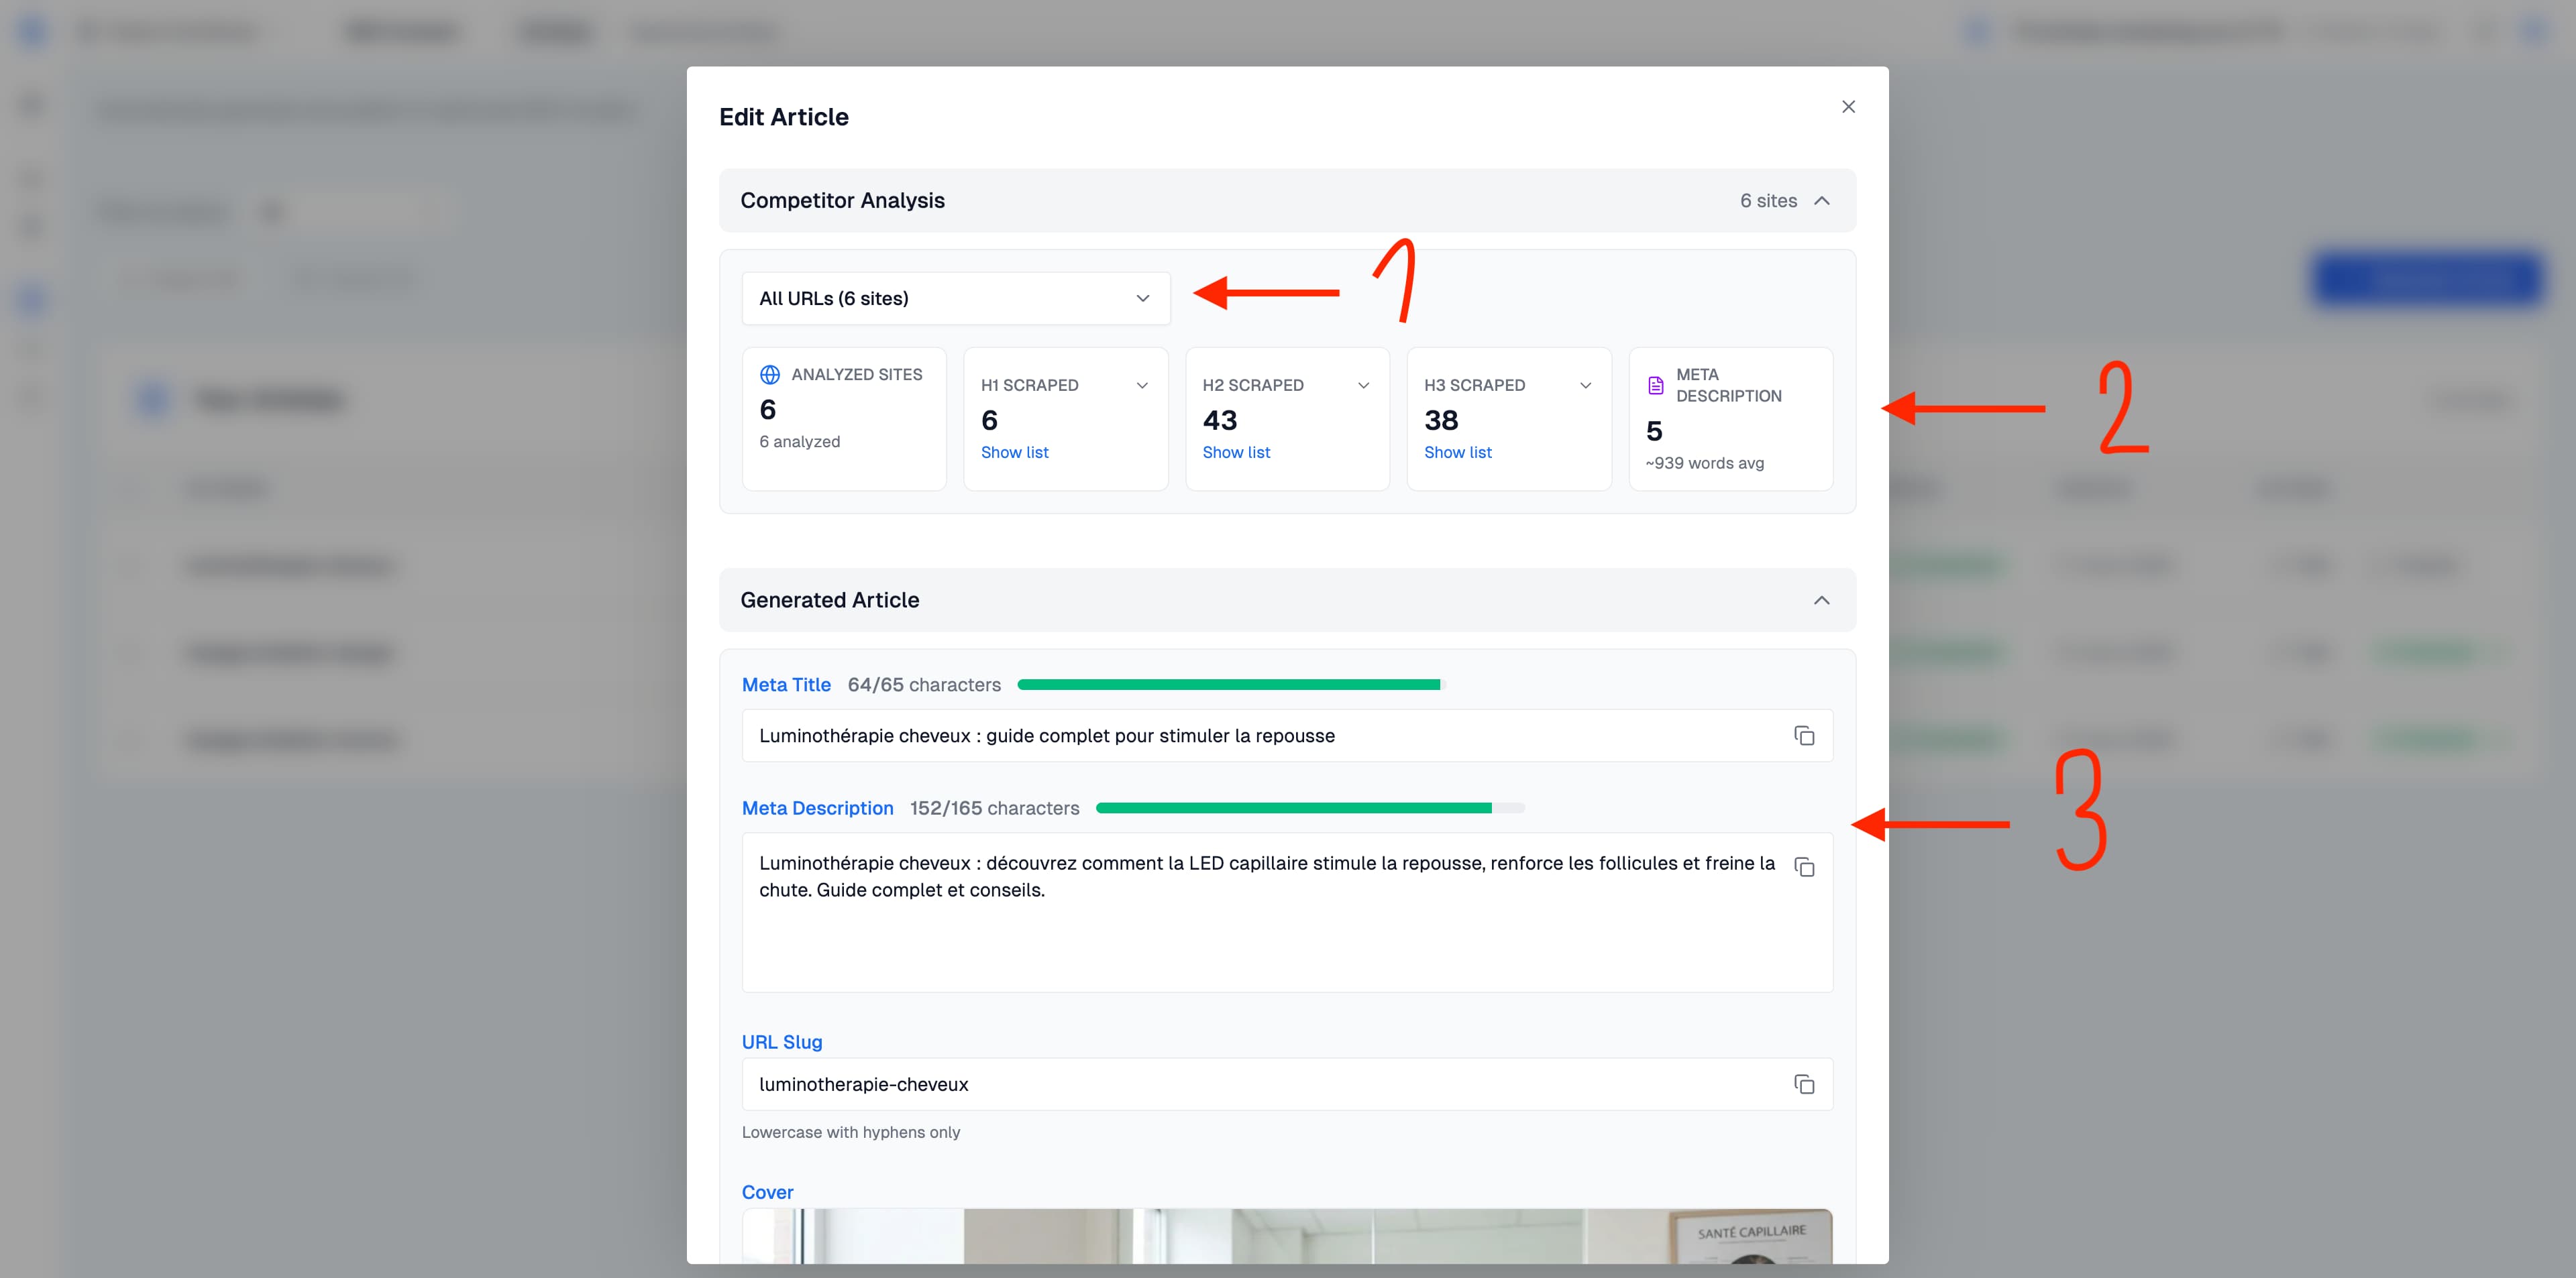
Task: Expand the H1 Scraped chevron
Action: click(1142, 386)
